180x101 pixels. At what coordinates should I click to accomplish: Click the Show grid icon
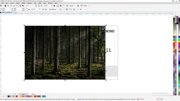click(61, 6)
